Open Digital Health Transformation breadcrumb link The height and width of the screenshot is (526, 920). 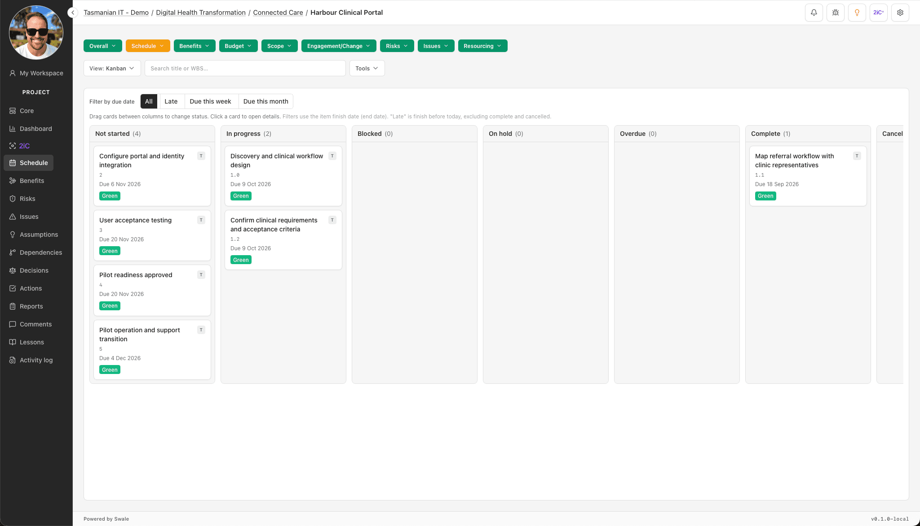click(201, 13)
